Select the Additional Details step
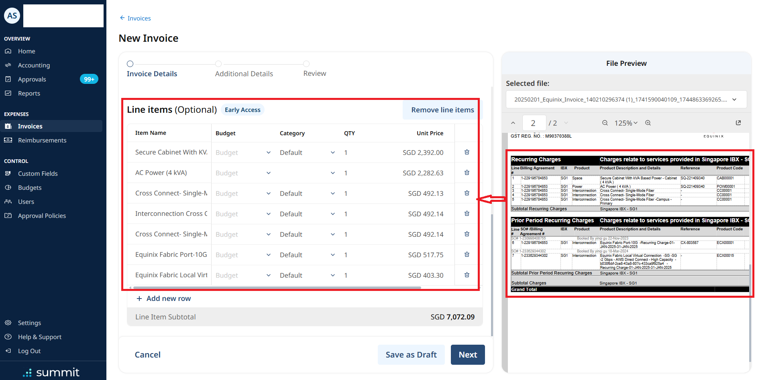 [244, 74]
